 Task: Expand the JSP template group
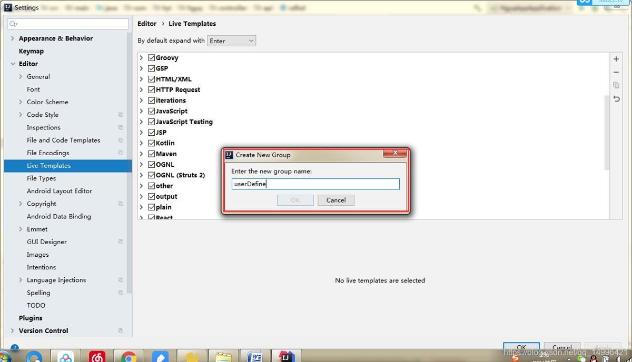click(x=142, y=133)
